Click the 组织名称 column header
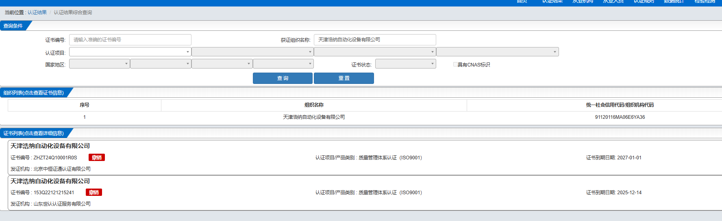 coord(314,105)
